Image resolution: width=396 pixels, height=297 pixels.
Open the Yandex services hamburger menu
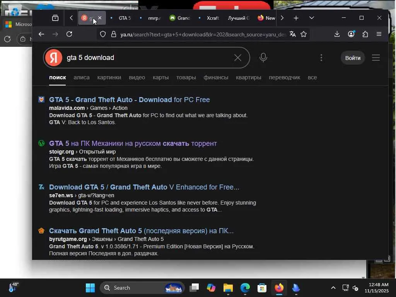click(376, 58)
